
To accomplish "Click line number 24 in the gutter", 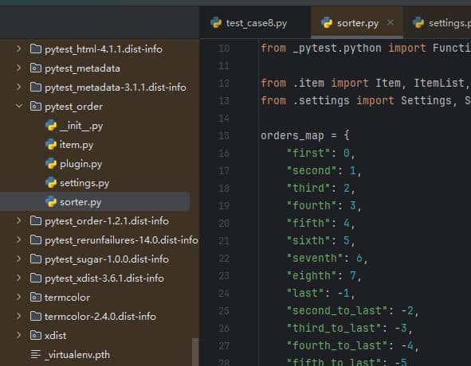I will pyautogui.click(x=223, y=293).
